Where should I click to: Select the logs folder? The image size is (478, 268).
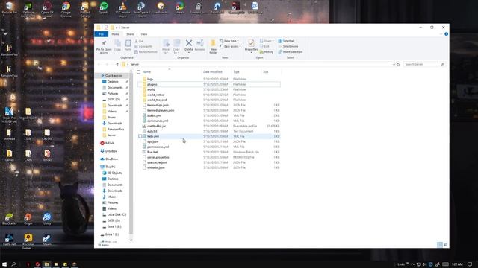coord(150,79)
